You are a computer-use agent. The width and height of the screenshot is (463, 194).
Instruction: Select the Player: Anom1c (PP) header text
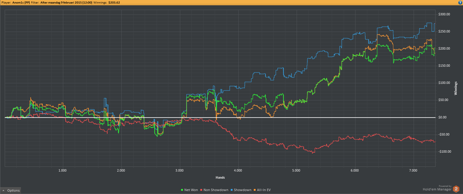pos(15,2)
